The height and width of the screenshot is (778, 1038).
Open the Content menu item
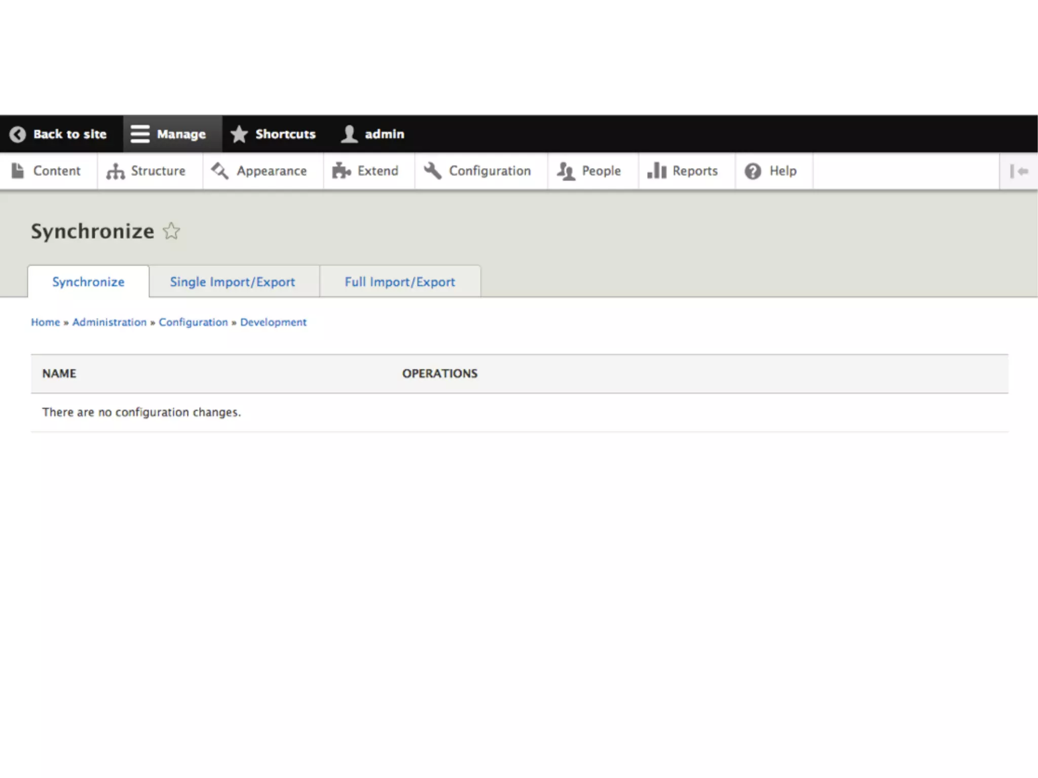click(x=56, y=171)
